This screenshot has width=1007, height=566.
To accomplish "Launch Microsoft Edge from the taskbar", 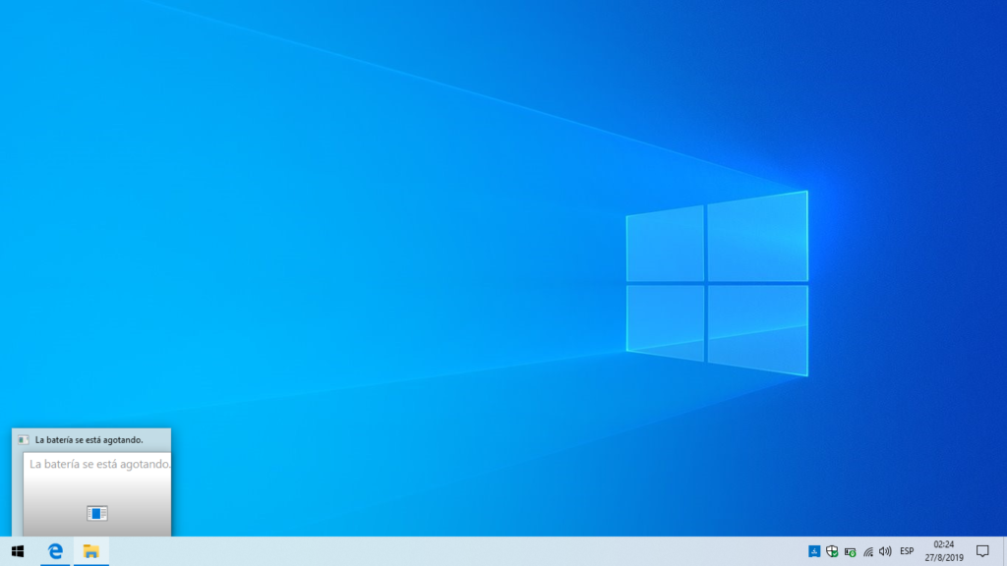I will (x=55, y=552).
